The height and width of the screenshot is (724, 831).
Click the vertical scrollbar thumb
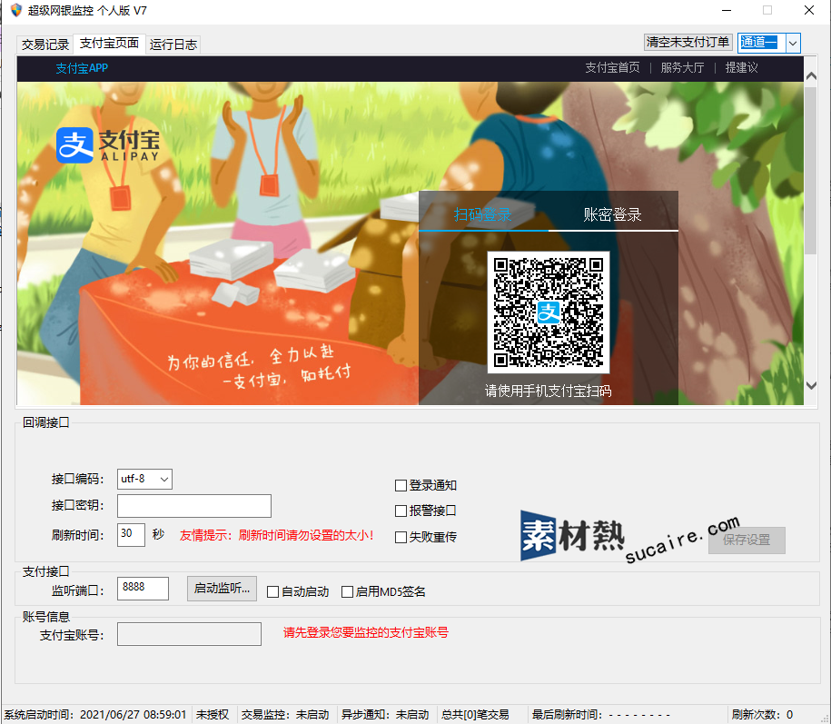click(x=811, y=171)
